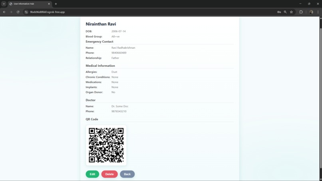This screenshot has width=322, height=181.
Task: Open the password manager key icon
Action: pyautogui.click(x=279, y=12)
